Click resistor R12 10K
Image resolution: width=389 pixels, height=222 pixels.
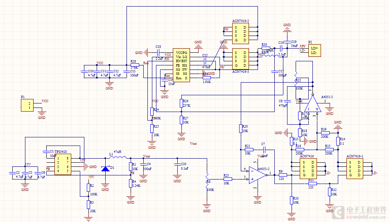tap(330, 192)
